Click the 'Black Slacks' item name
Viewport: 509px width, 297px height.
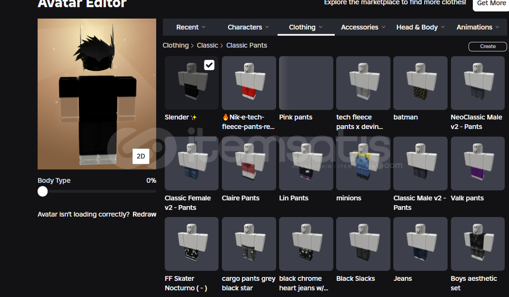coord(356,278)
